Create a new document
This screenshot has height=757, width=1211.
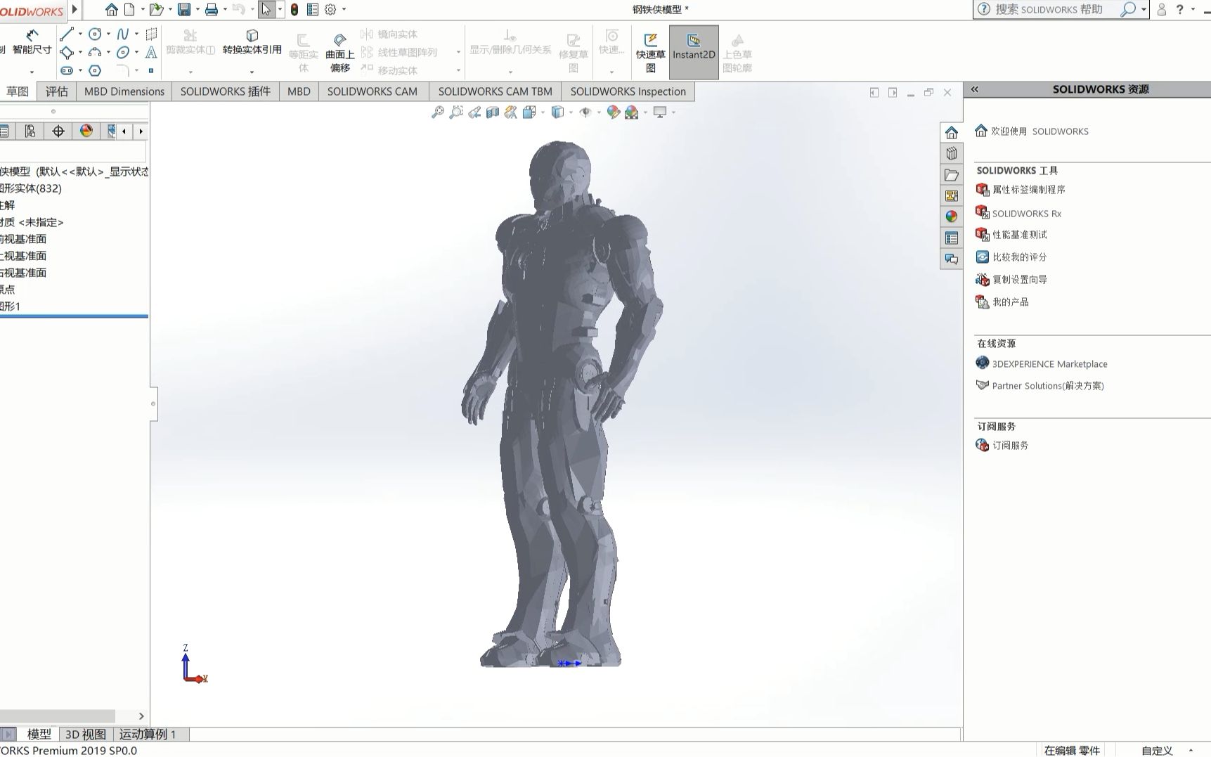pyautogui.click(x=130, y=9)
